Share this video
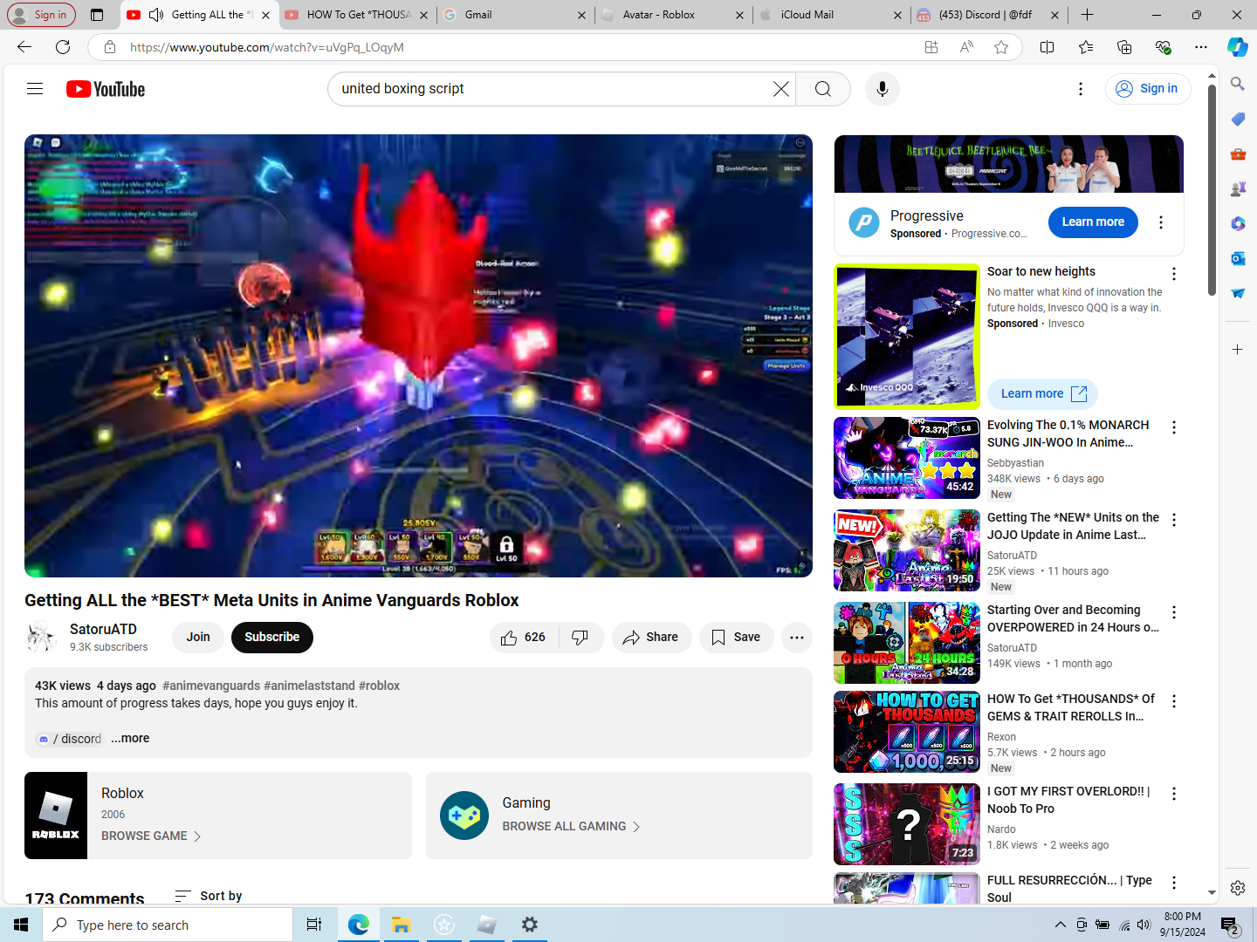Image resolution: width=1257 pixels, height=942 pixels. point(651,638)
